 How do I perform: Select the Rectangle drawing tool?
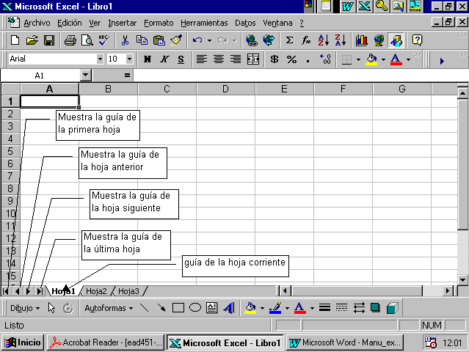click(178, 308)
